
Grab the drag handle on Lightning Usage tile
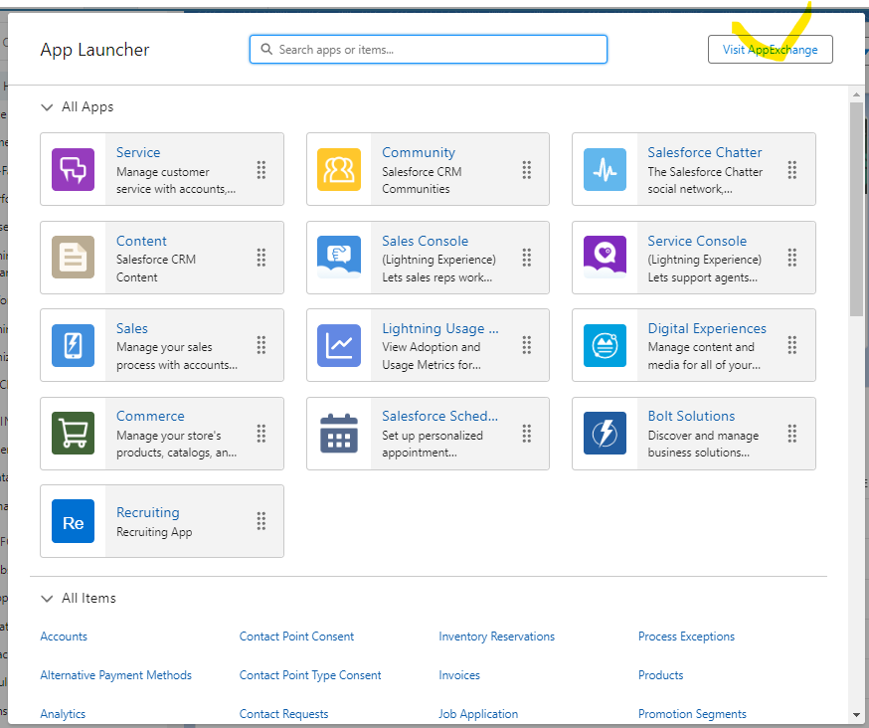point(527,345)
